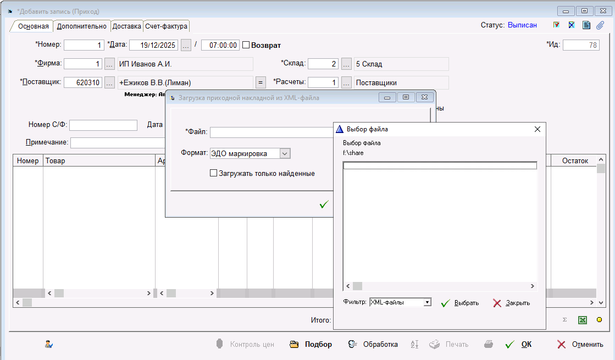Click the blue X status icon
This screenshot has height=360, width=615.
(572, 25)
